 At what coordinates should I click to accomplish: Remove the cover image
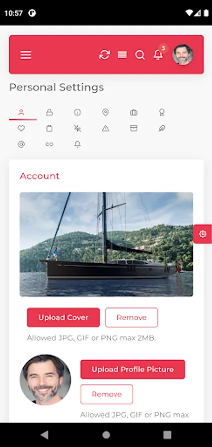[132, 317]
